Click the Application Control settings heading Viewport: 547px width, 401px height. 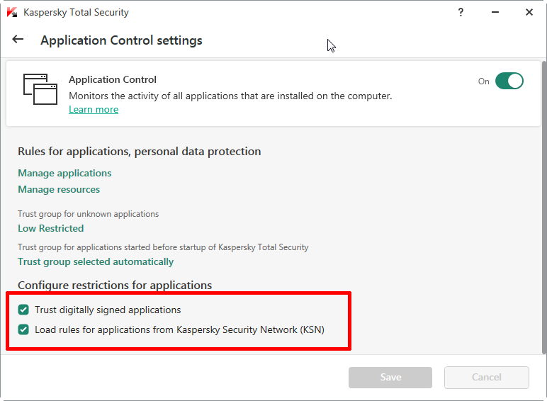point(121,40)
